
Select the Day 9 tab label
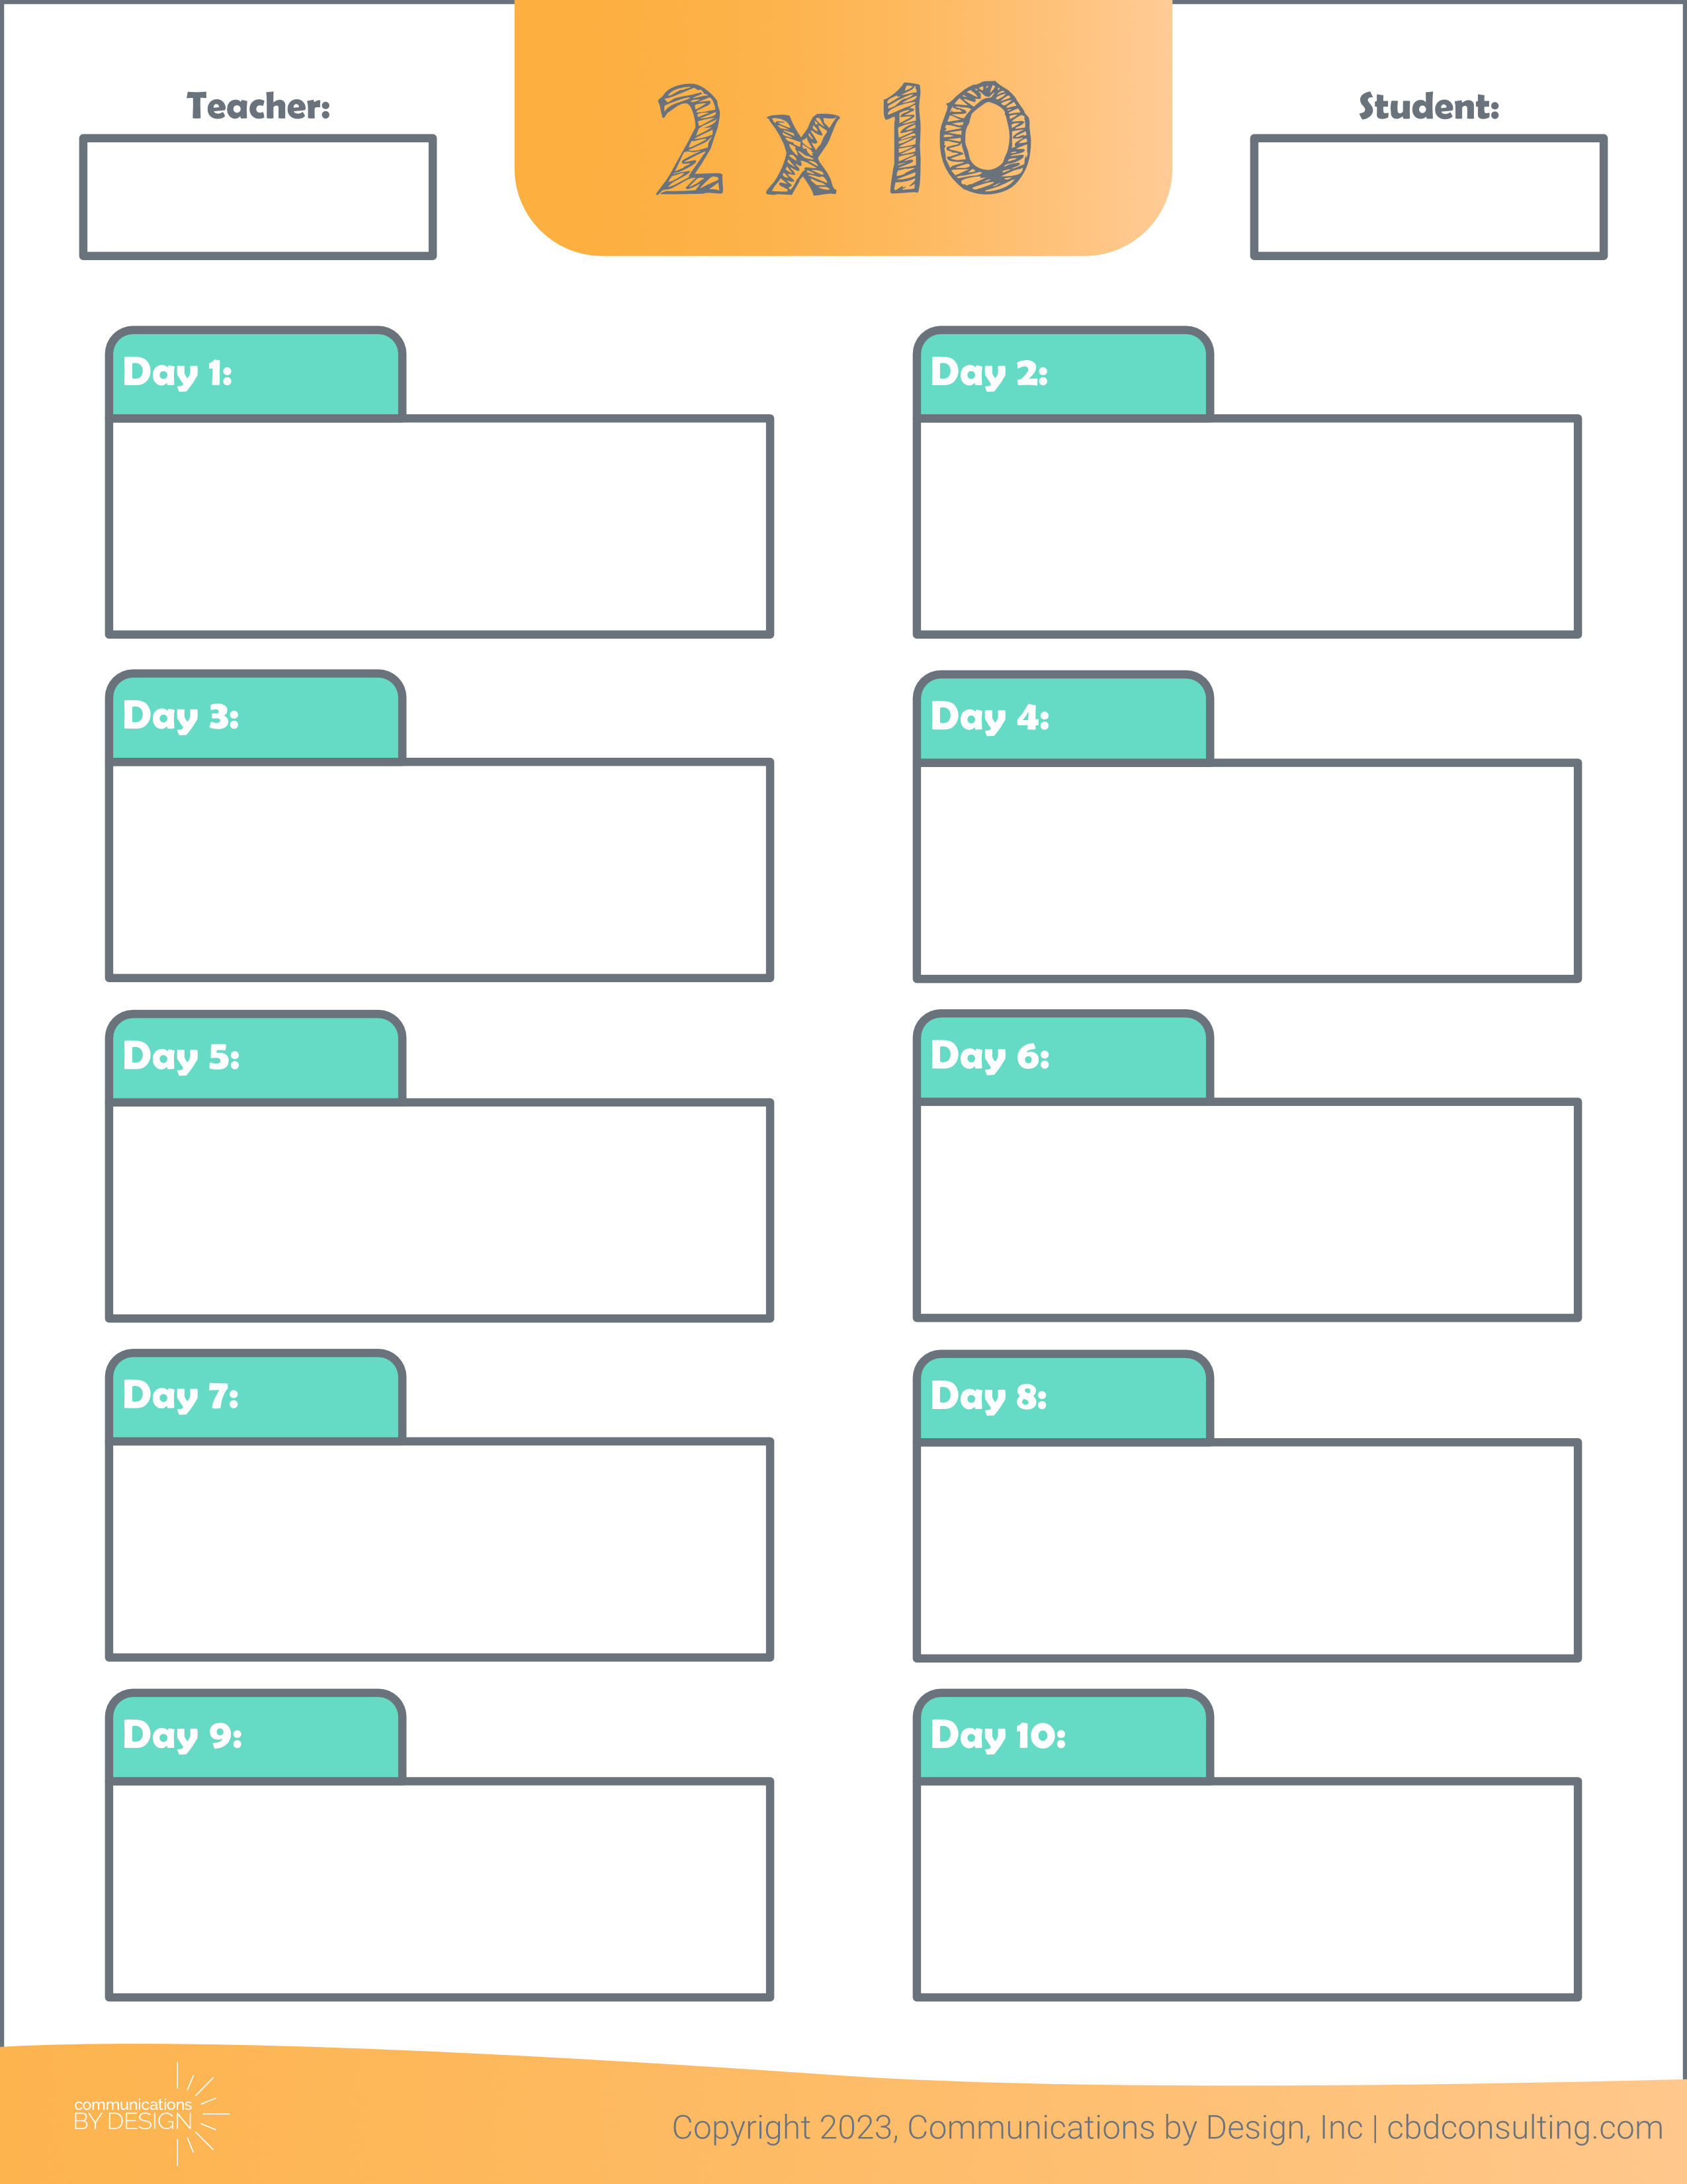pos(255,1735)
